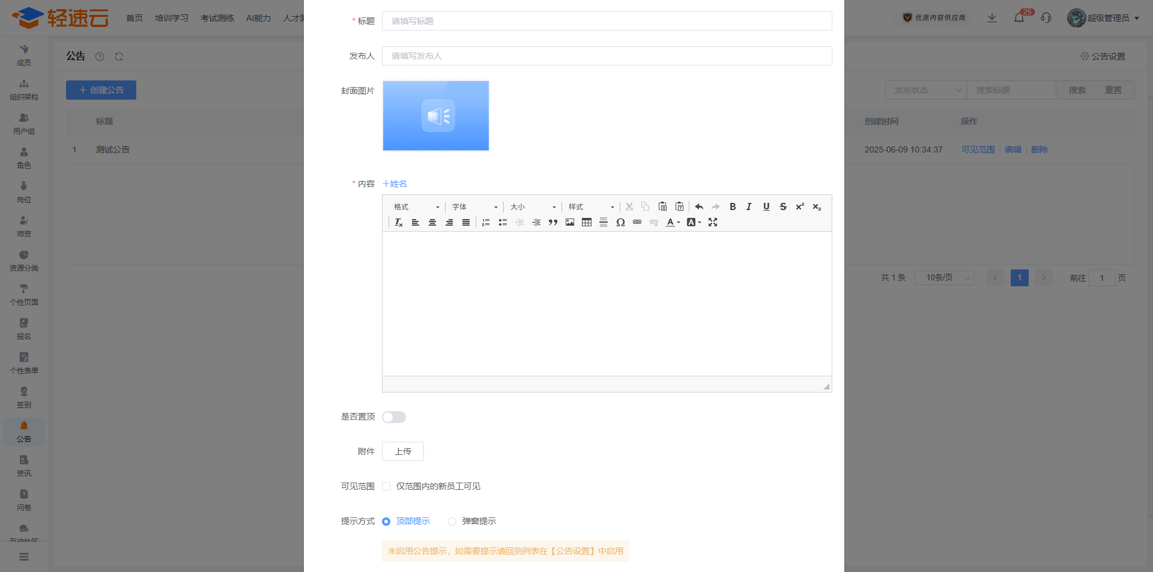Insert a block quote

pos(553,222)
